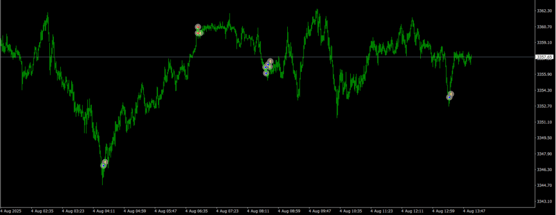Click the topmost orange marker in the 08:11 cluster
The height and width of the screenshot is (215, 556).
click(270, 61)
